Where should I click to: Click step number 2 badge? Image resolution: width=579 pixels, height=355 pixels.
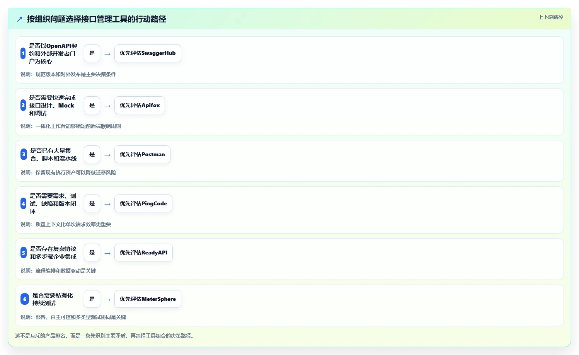click(x=23, y=105)
